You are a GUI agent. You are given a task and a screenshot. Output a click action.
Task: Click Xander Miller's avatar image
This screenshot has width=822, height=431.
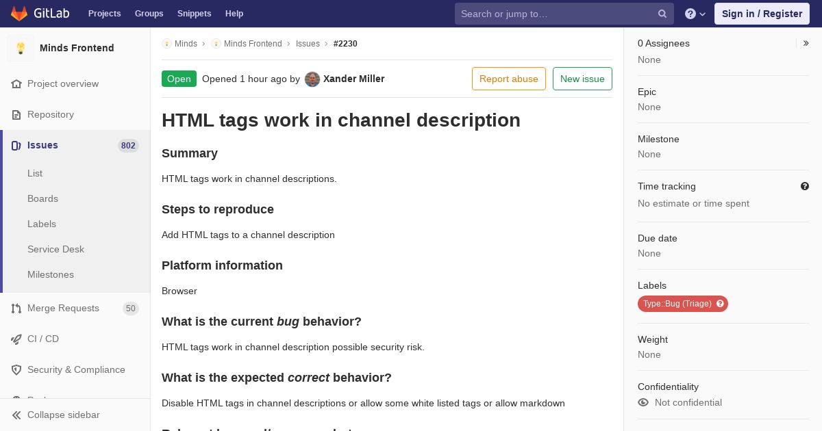pos(312,79)
